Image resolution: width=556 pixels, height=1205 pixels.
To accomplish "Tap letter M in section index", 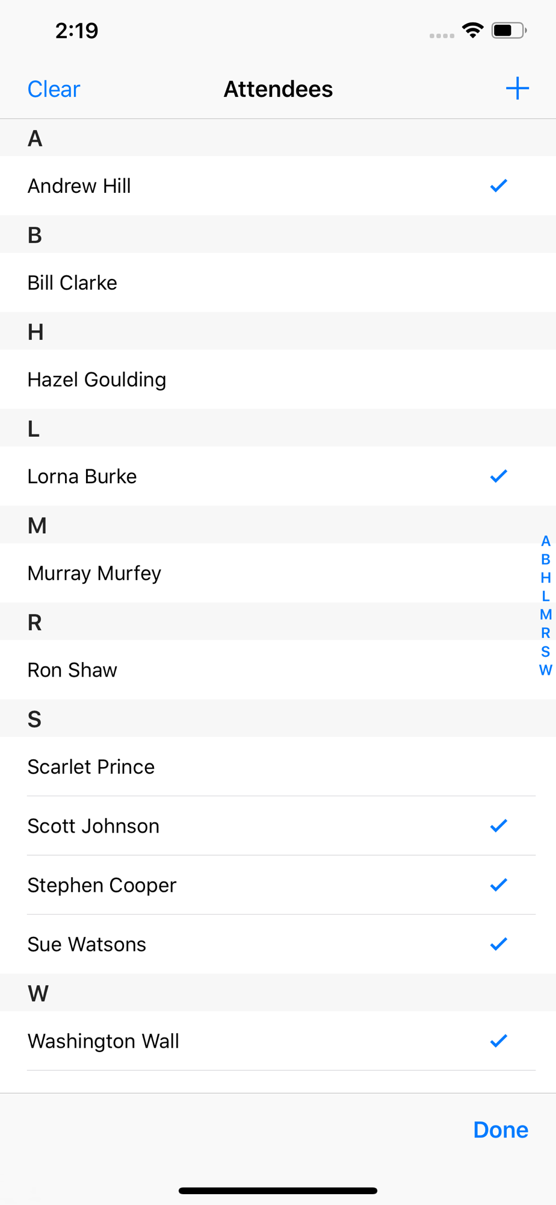I will 545,615.
